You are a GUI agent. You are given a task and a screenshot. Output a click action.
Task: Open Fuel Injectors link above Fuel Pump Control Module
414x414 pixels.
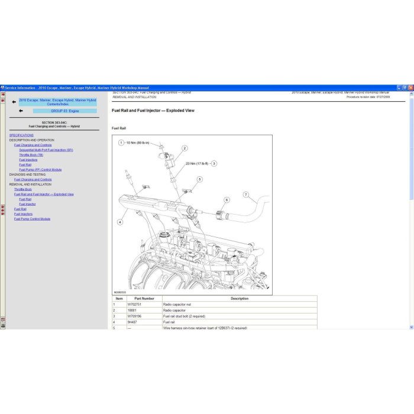pos(23,214)
